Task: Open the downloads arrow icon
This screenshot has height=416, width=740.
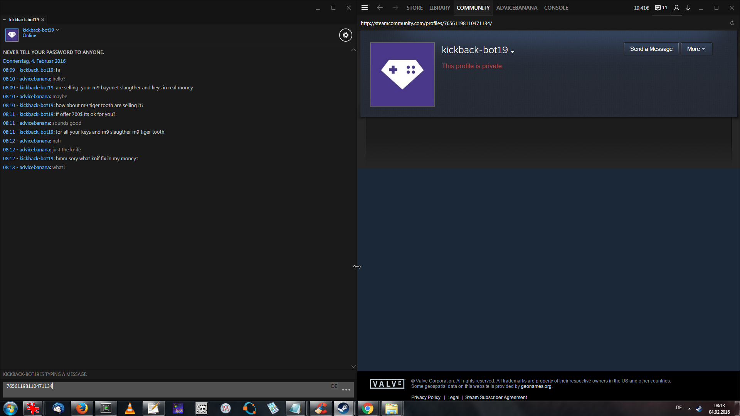Action: [x=688, y=8]
